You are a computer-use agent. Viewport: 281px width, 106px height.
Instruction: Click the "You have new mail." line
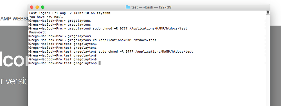coord(46,17)
